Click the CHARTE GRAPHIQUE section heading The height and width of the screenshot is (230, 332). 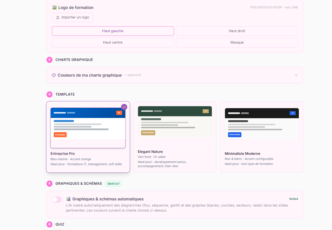[74, 60]
